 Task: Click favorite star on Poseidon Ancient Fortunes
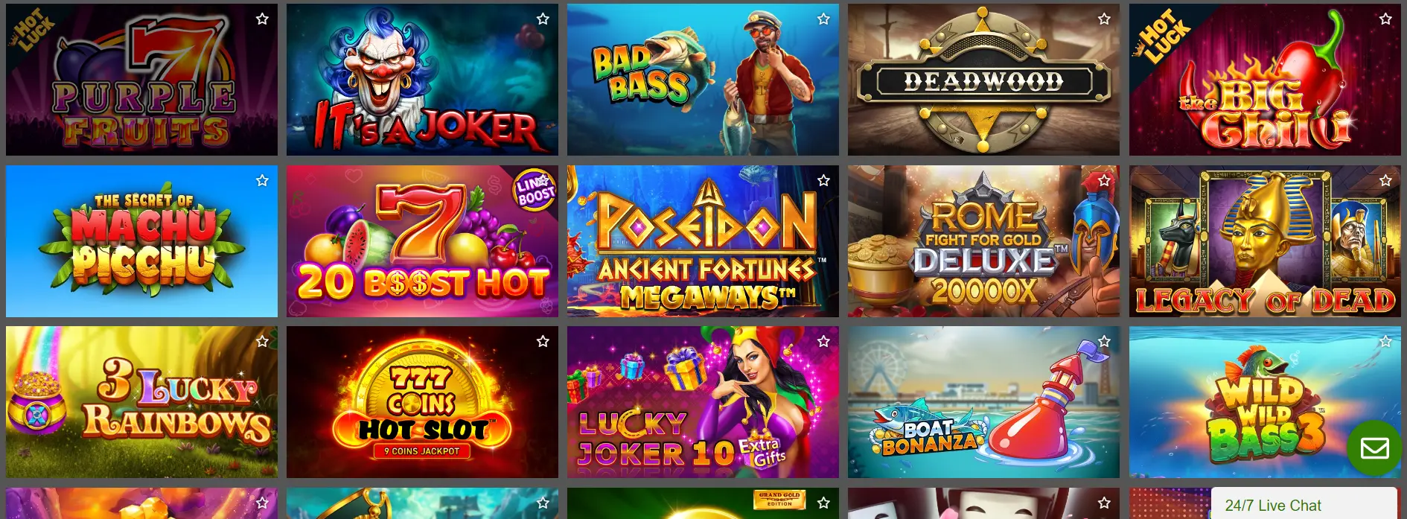point(823,180)
